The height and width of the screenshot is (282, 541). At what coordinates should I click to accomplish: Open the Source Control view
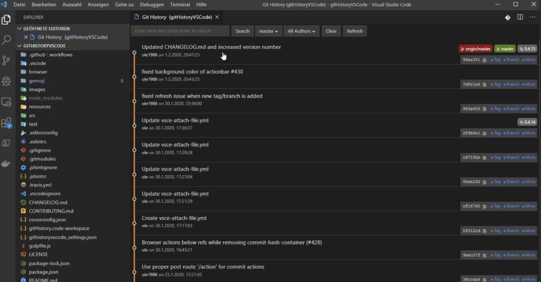click(7, 60)
